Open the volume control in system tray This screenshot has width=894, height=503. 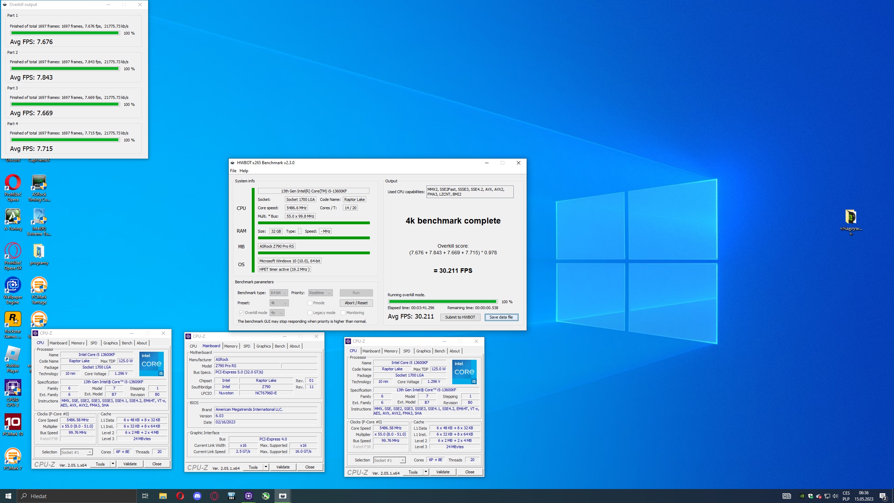coord(835,496)
